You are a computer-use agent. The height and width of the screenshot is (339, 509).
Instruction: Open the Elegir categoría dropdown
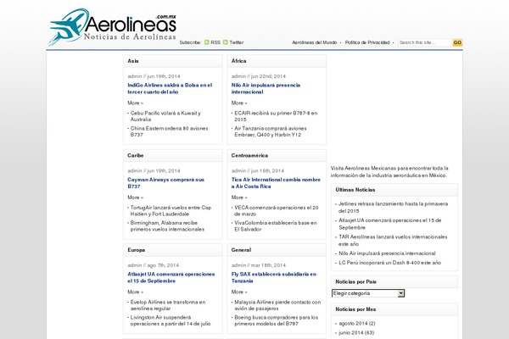(x=368, y=293)
